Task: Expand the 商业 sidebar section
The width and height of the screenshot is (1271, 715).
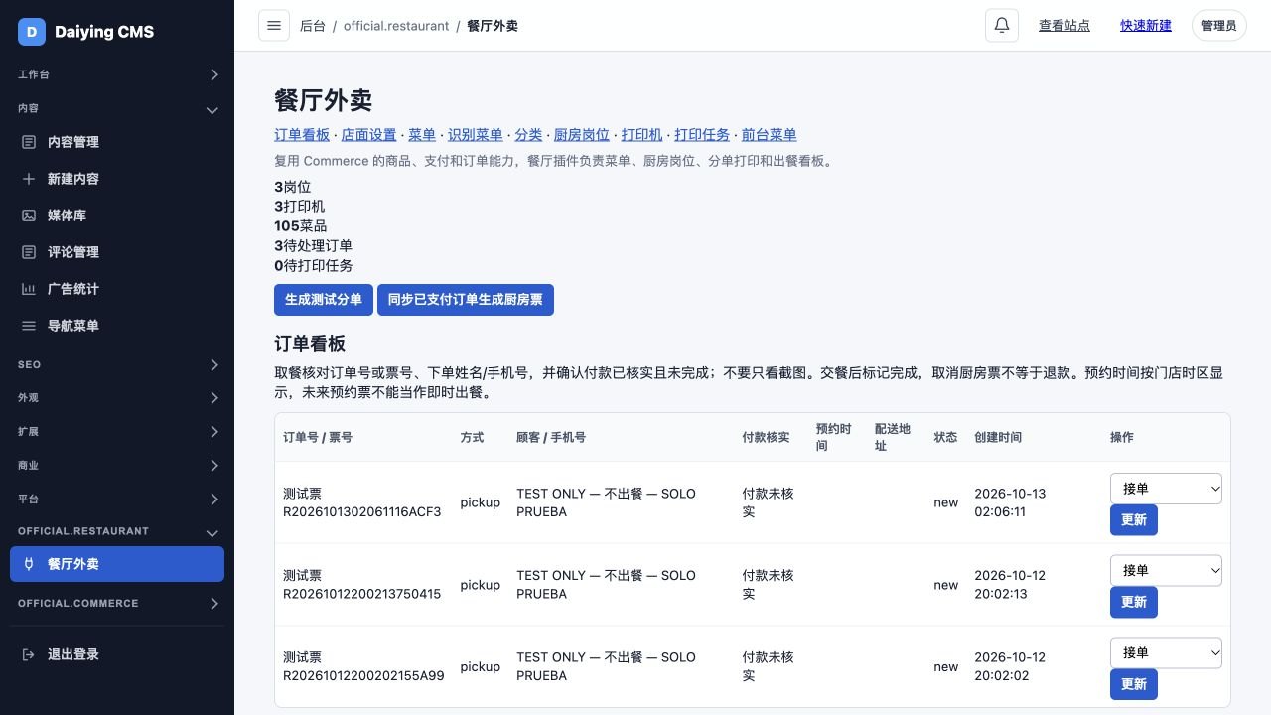Action: [117, 465]
